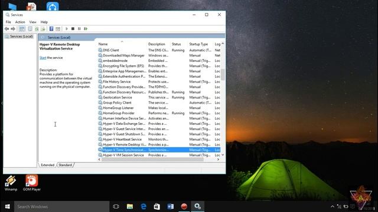This screenshot has height=212, width=378.
Task: Select Encrypting File System (EFS) service
Action: [x=159, y=66]
